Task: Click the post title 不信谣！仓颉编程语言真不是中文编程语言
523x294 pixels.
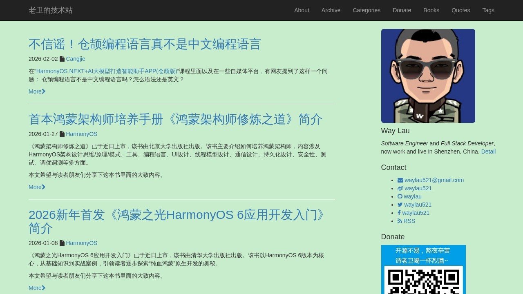Action: [144, 44]
